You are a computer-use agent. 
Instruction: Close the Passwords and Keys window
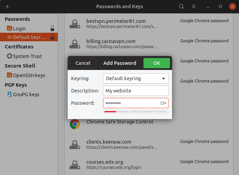point(233,6)
